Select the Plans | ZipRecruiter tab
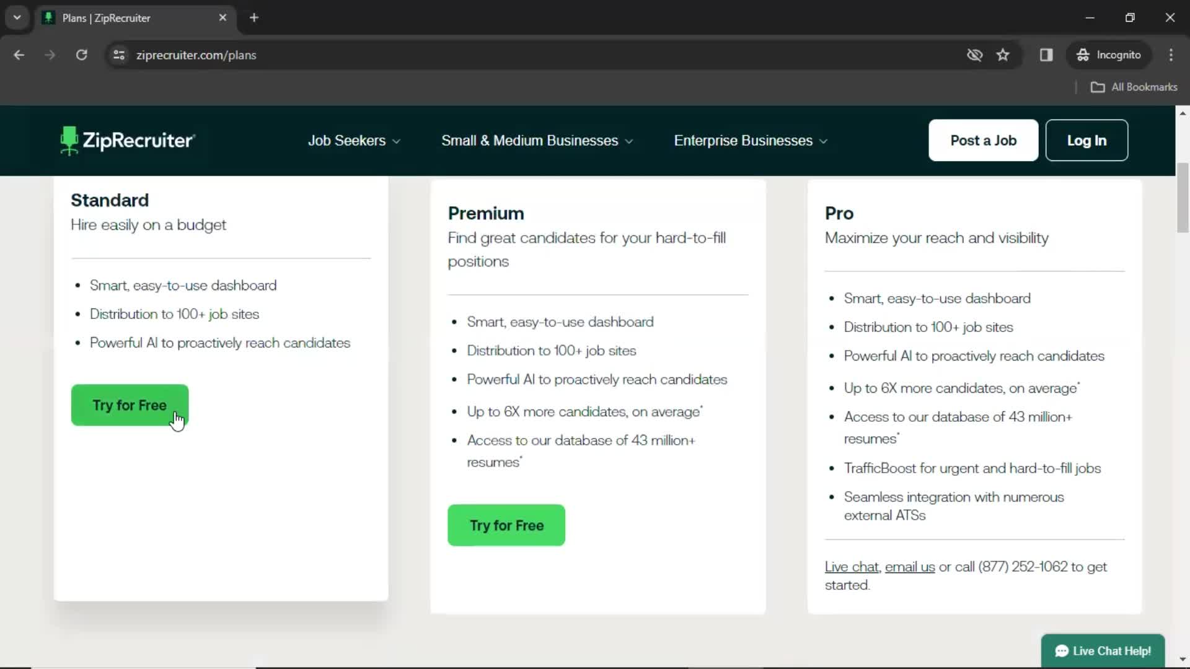Viewport: 1190px width, 669px height. pos(135,18)
